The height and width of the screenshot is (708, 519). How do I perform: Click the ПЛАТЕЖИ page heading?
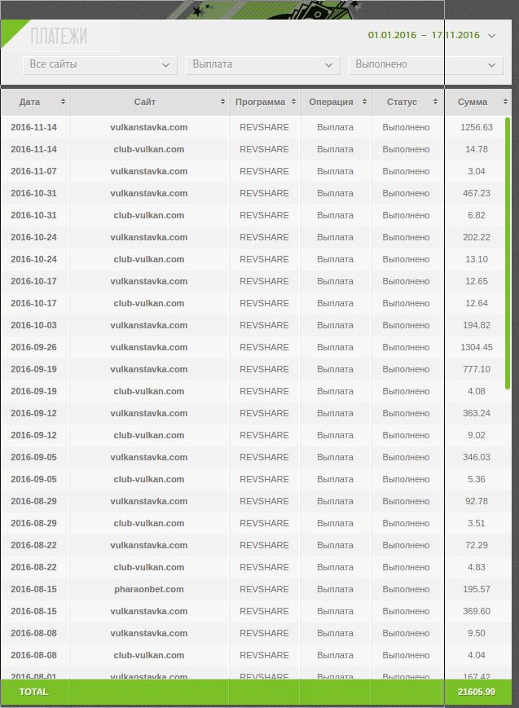click(x=59, y=36)
